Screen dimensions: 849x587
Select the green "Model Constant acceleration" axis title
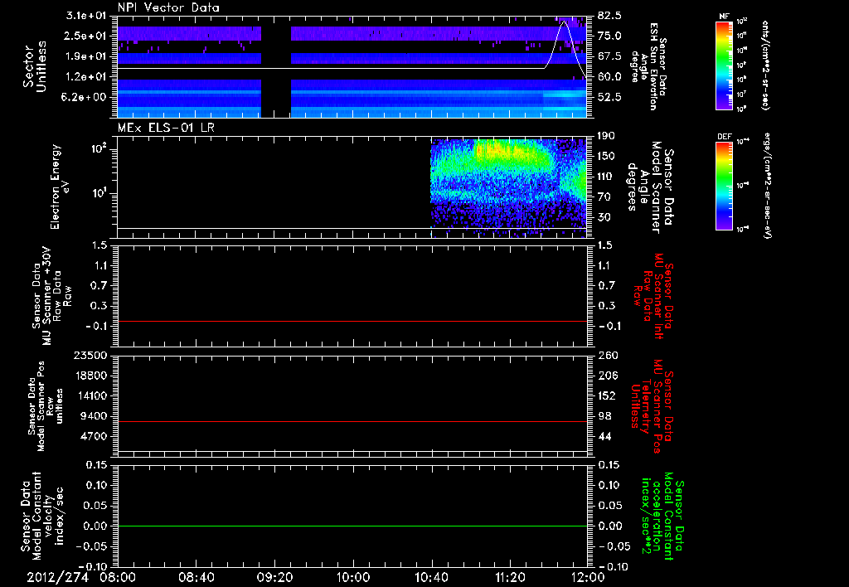(662, 517)
